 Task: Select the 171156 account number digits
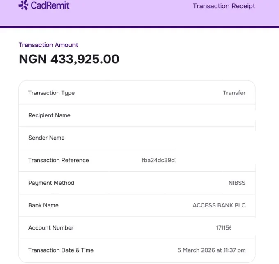point(224,228)
